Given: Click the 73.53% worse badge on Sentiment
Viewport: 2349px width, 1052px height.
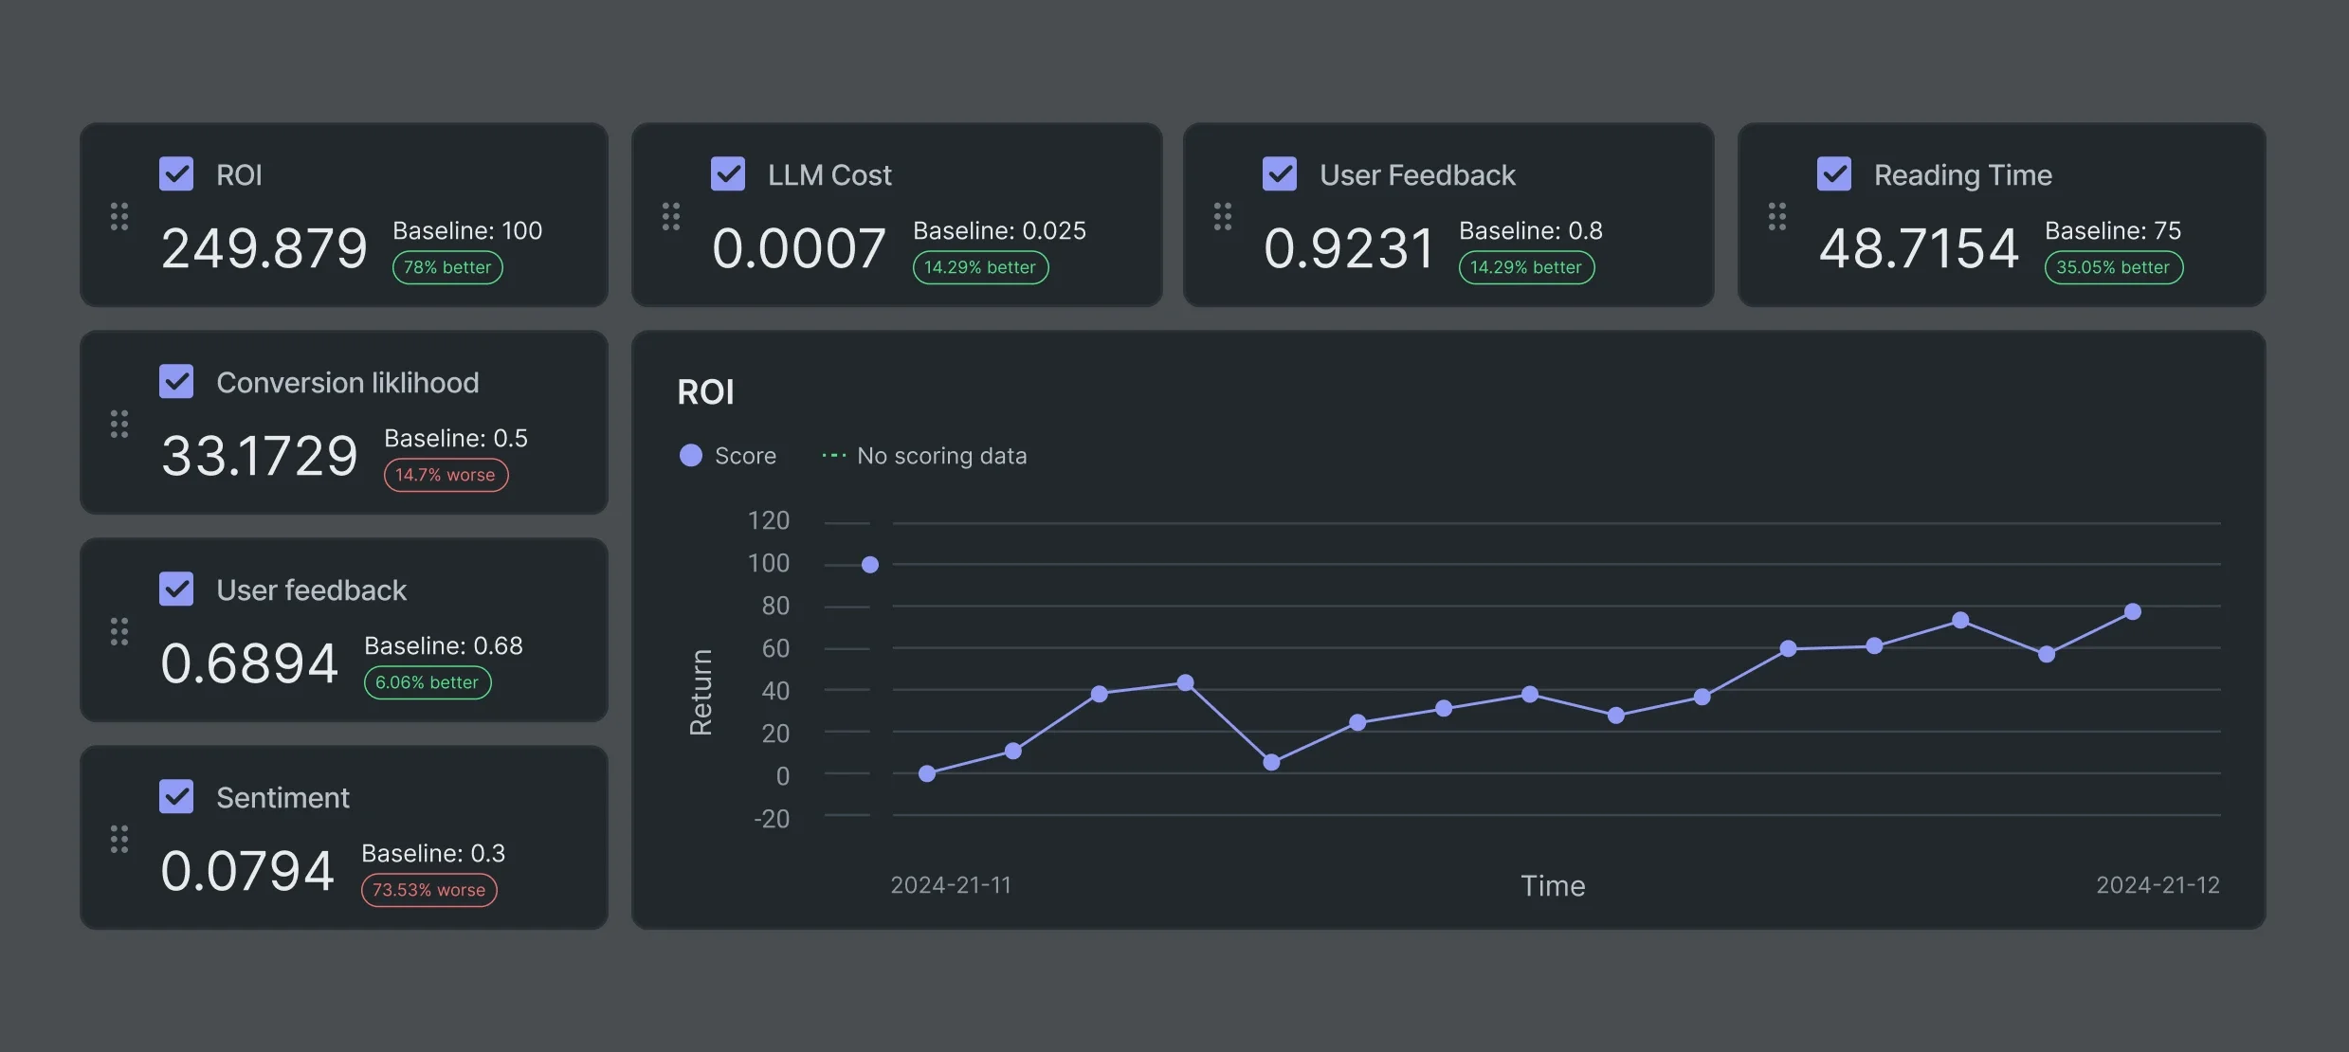Looking at the screenshot, I should click(x=428, y=890).
